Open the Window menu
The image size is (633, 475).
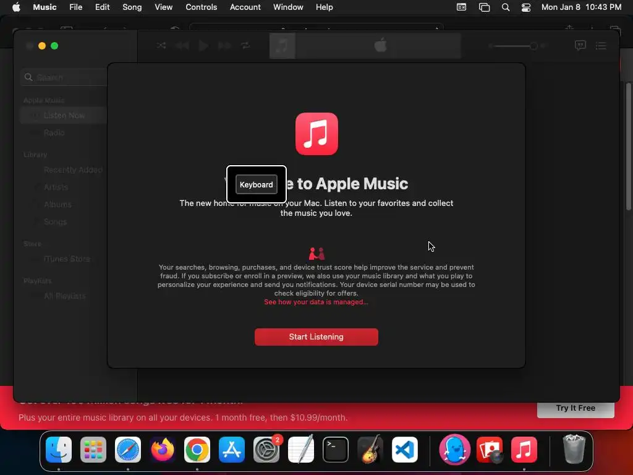[288, 7]
